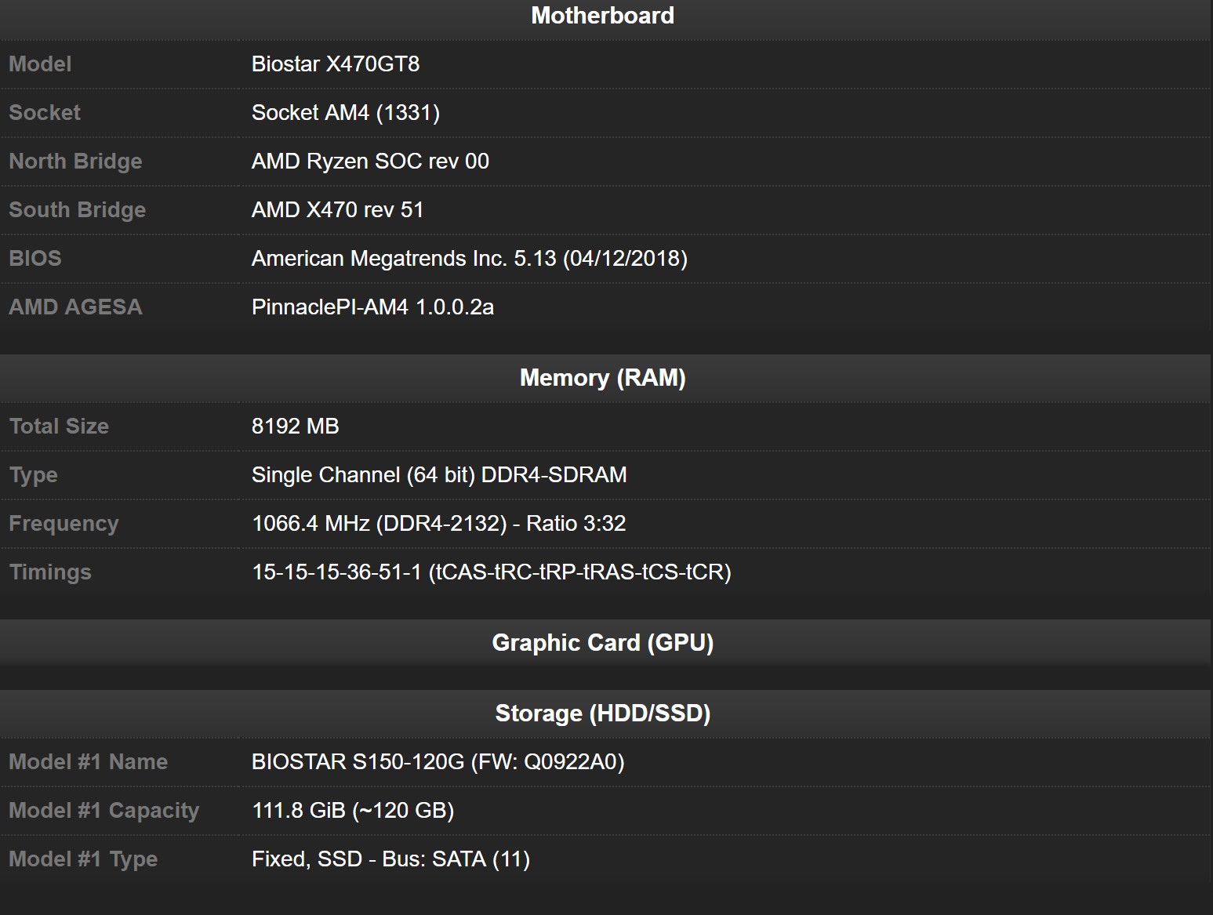Click the North Bridge label

[75, 162]
